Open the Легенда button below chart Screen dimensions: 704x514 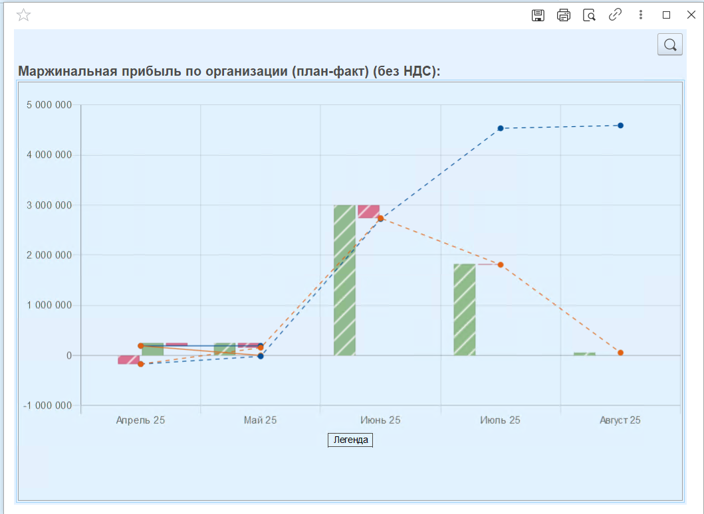[x=350, y=440]
